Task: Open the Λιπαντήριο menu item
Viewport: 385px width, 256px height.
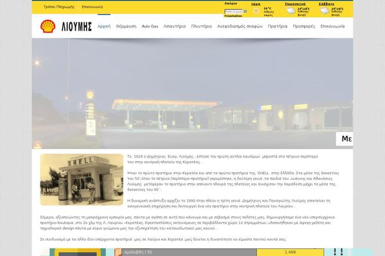Action: [x=175, y=26]
